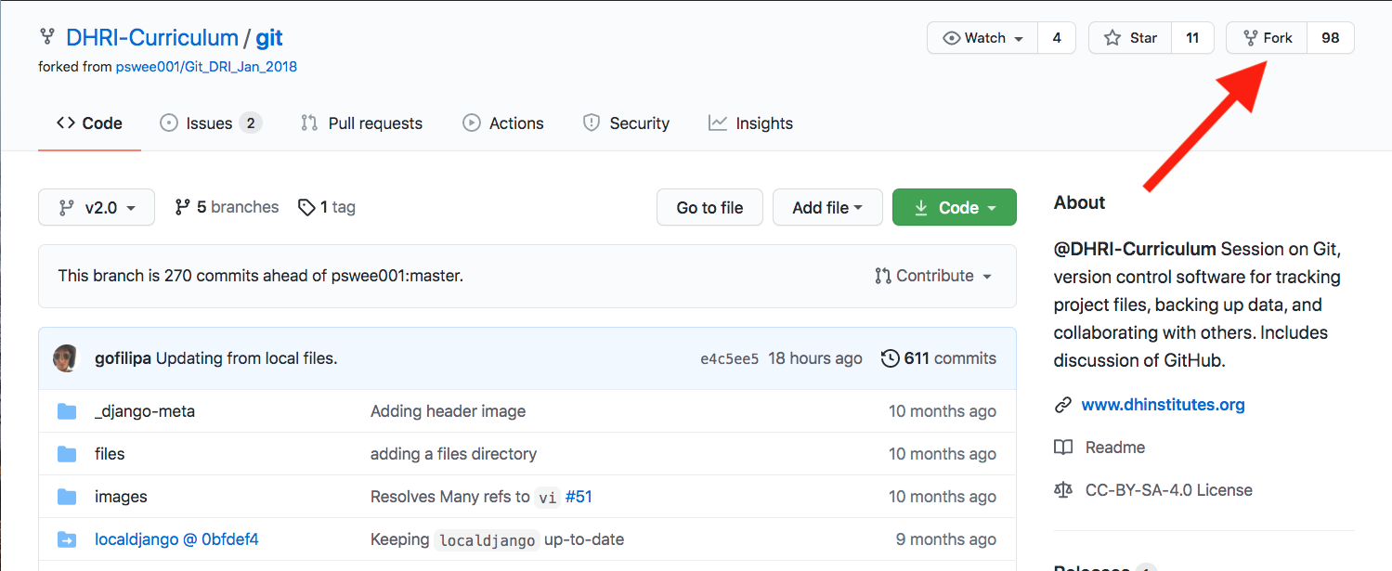
Task: Switch to the Insights tab
Action: [x=750, y=123]
